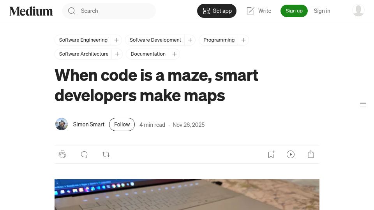Click the share icon
374x210 pixels.
coord(311,154)
